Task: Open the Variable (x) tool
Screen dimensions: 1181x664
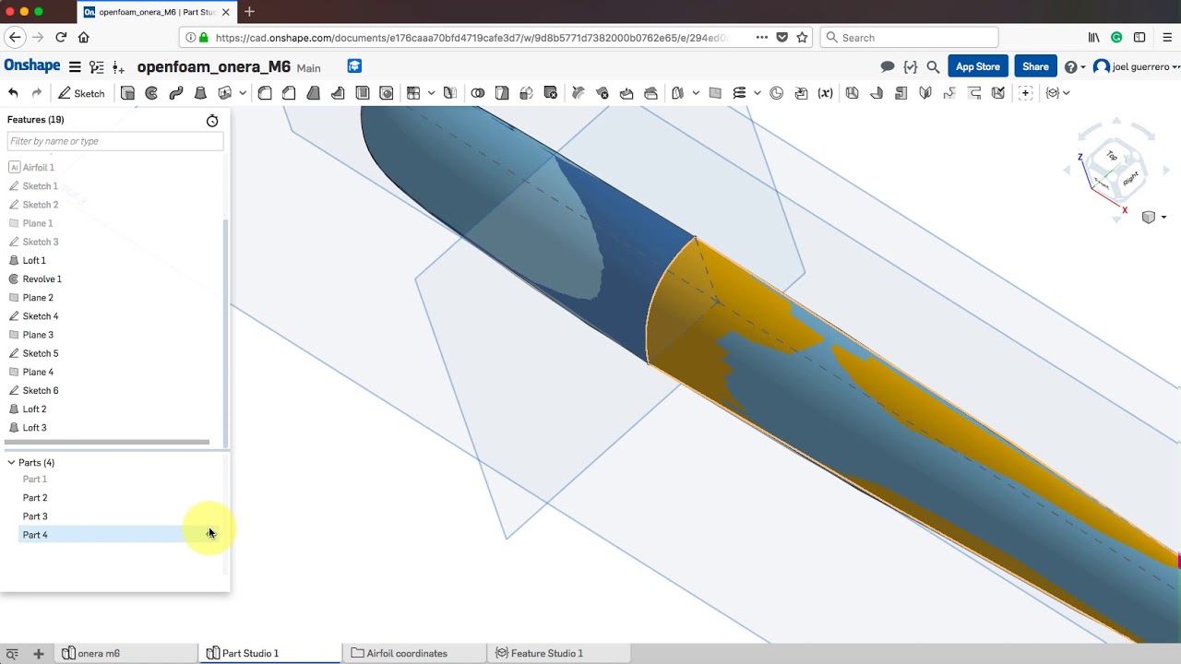Action: click(x=825, y=93)
